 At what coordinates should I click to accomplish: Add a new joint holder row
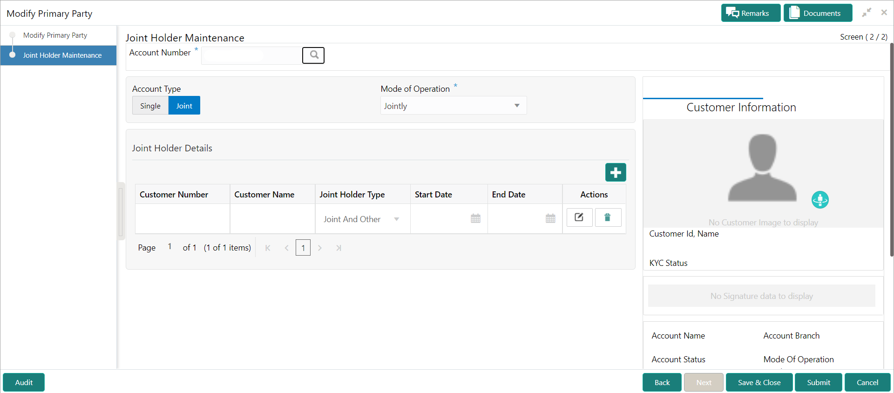click(616, 172)
